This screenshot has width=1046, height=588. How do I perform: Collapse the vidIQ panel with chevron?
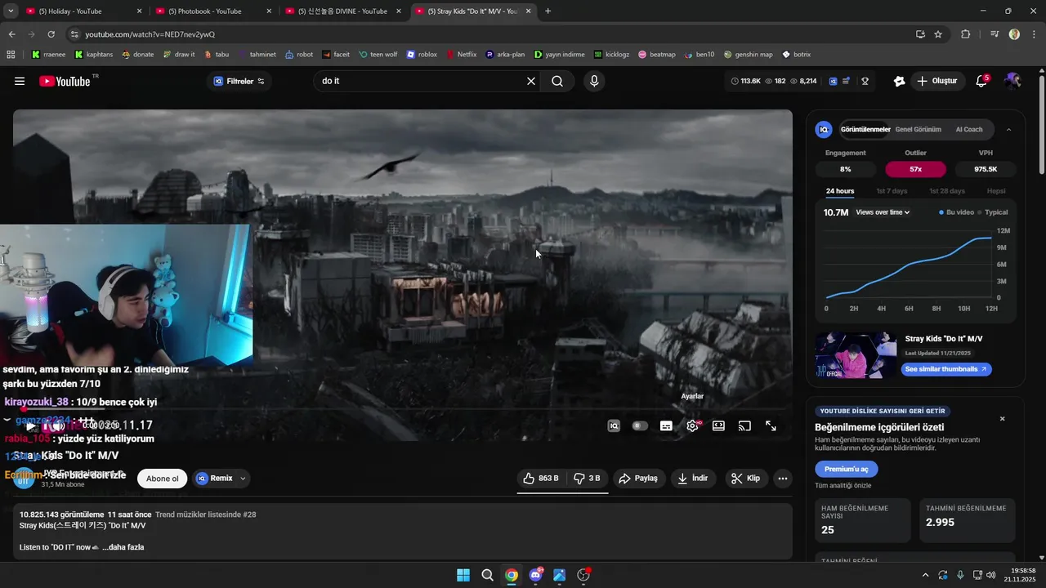tap(1008, 130)
